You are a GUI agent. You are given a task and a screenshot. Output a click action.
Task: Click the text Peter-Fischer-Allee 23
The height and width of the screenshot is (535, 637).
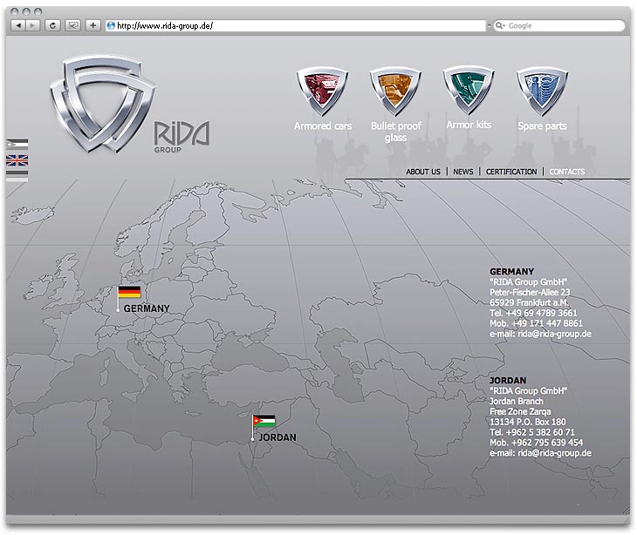(x=530, y=293)
